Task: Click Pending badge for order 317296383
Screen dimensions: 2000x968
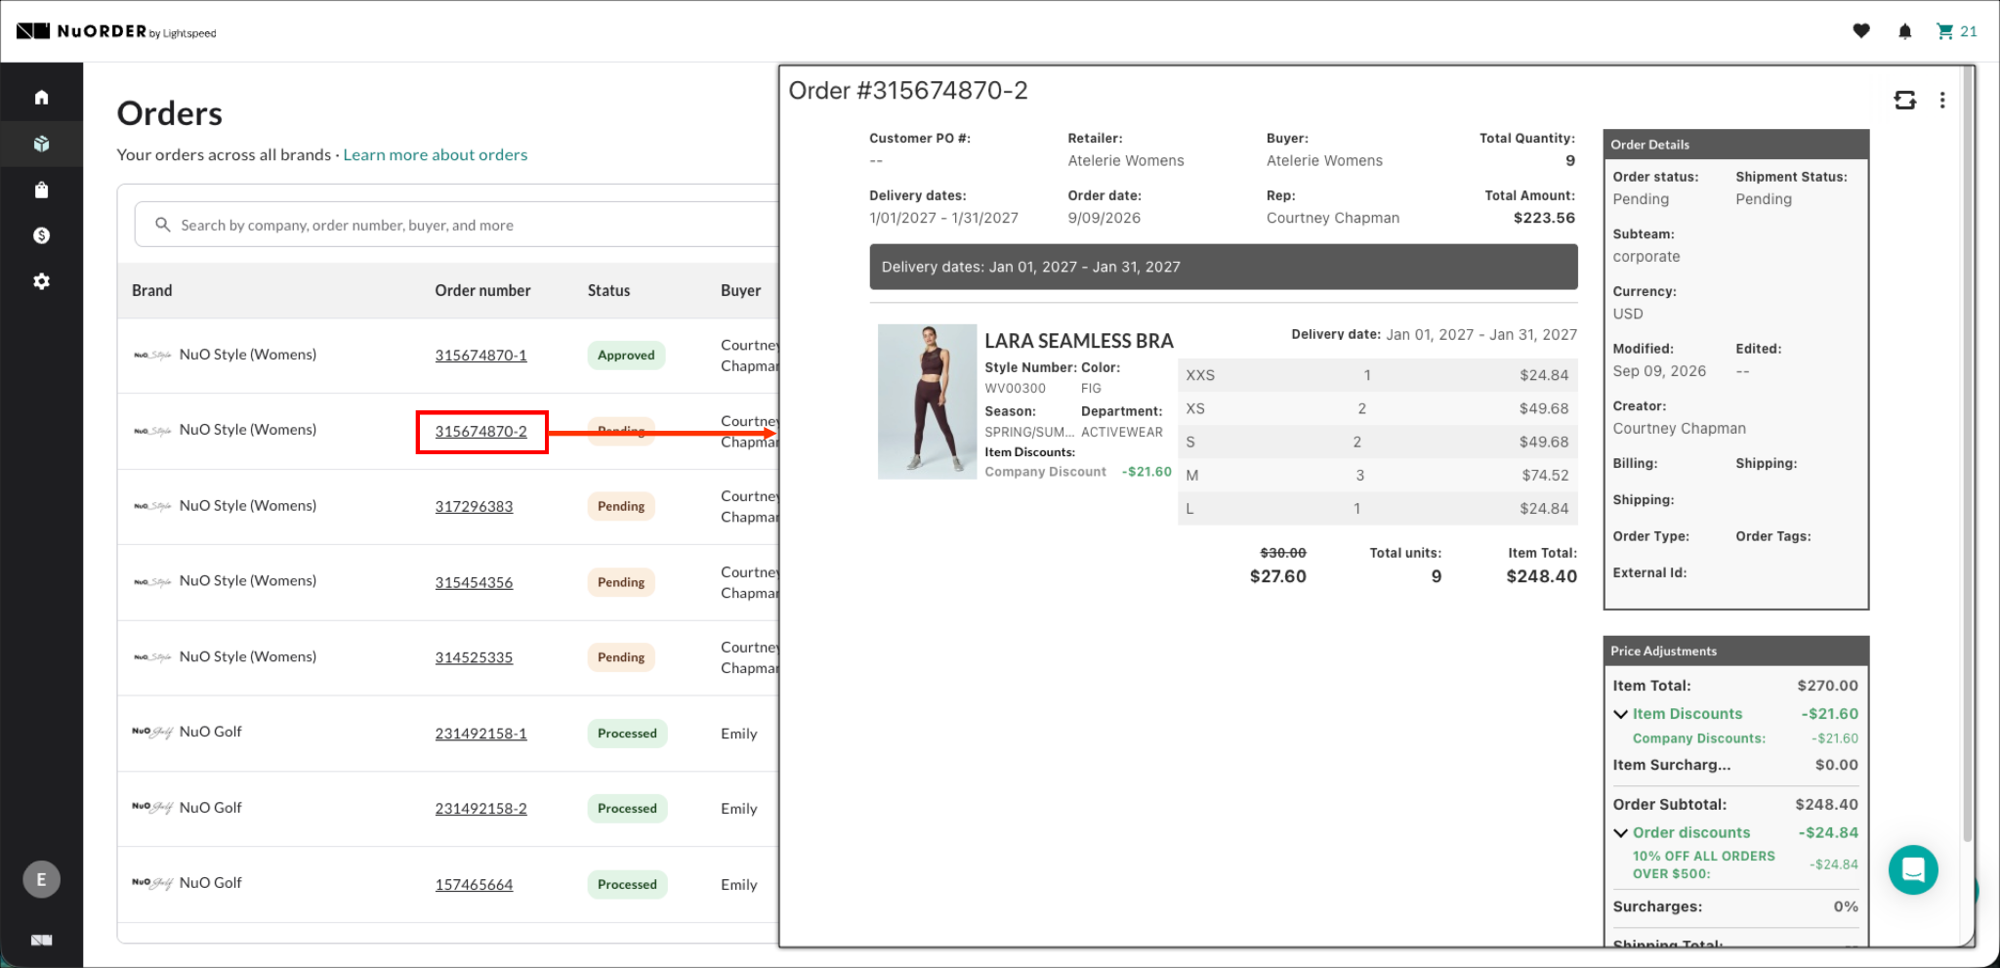Action: [621, 506]
